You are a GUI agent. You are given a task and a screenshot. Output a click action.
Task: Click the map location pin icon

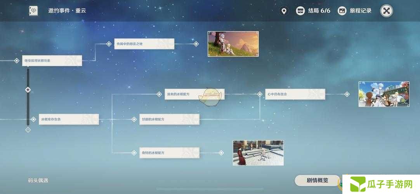(x=284, y=11)
